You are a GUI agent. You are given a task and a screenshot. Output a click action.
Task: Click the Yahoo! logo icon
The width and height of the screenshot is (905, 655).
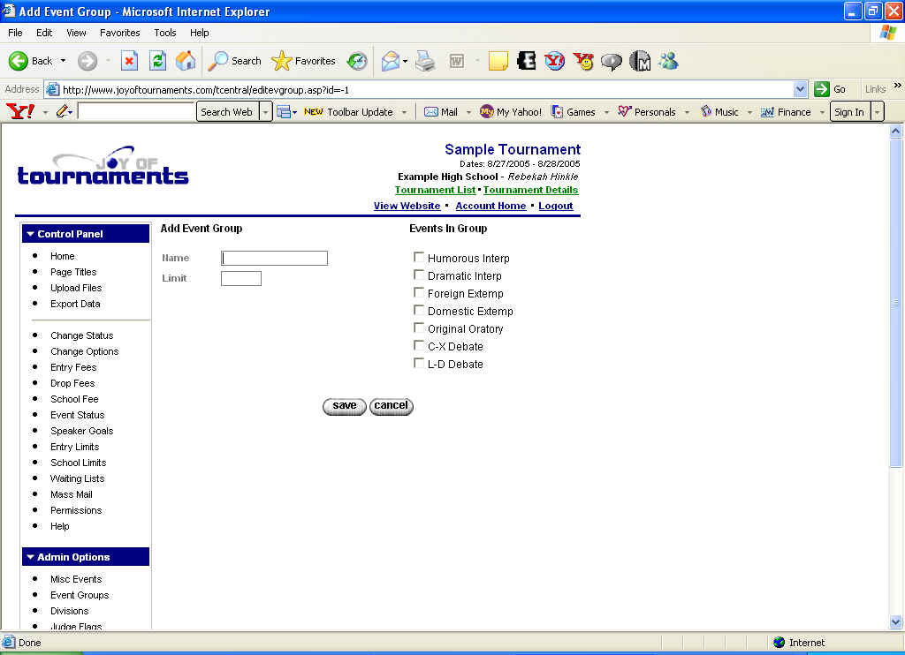point(19,112)
